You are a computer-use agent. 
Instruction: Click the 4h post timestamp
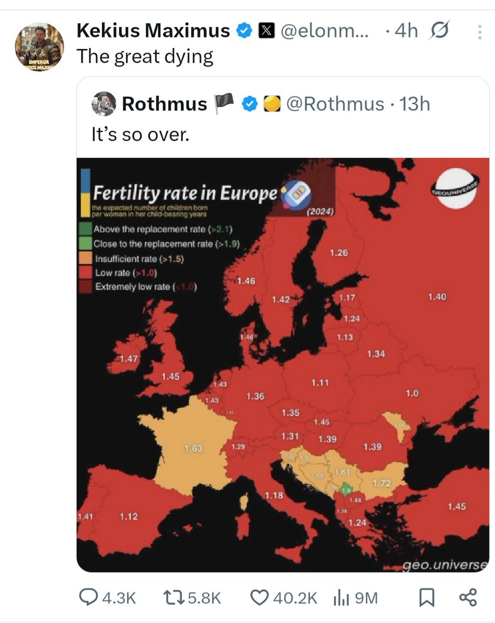click(406, 32)
